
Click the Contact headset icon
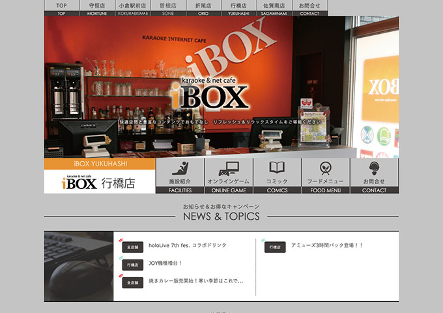click(x=374, y=168)
